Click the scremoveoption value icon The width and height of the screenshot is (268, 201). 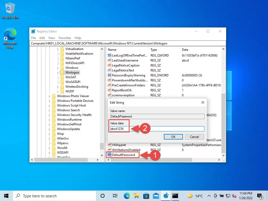click(x=109, y=95)
